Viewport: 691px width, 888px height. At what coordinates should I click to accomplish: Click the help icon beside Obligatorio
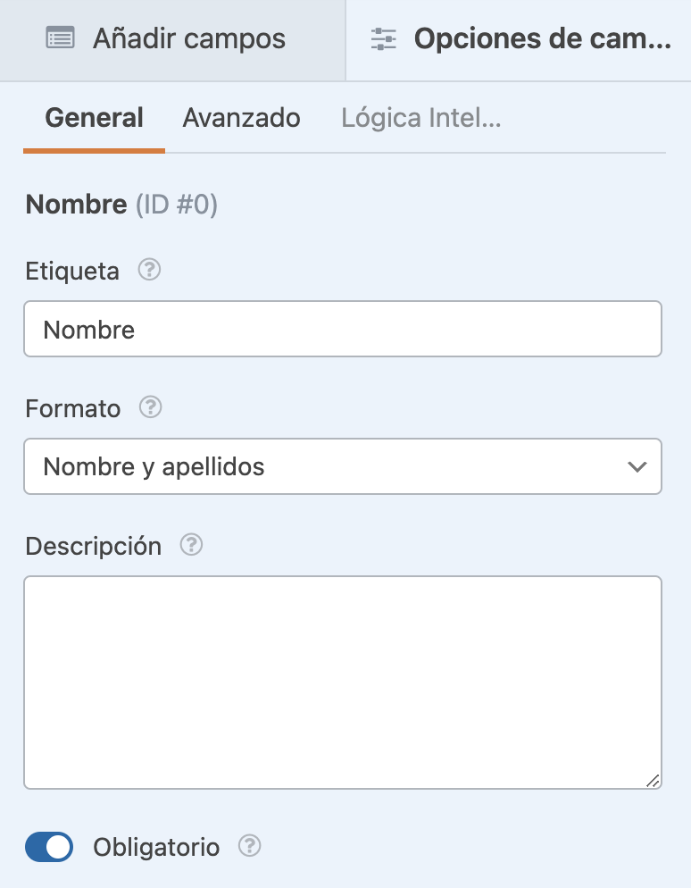click(250, 845)
